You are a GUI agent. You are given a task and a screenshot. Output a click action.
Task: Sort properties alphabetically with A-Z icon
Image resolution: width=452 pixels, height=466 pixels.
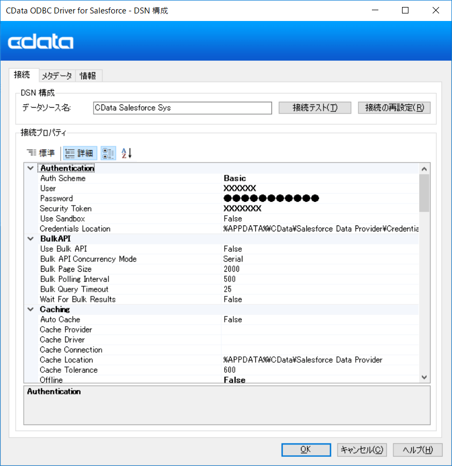126,153
